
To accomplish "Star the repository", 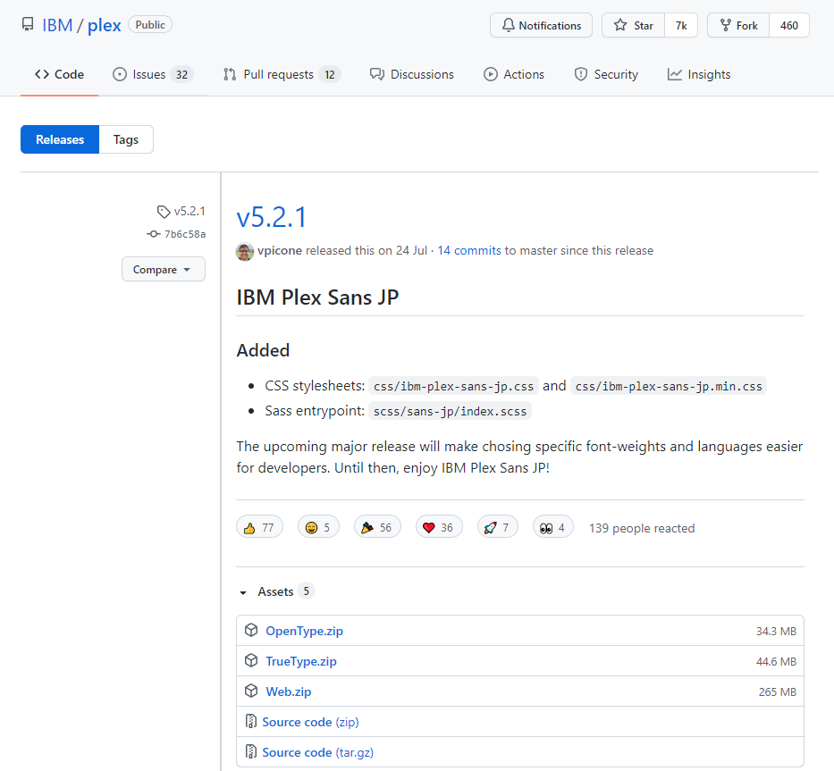I will [x=633, y=26].
